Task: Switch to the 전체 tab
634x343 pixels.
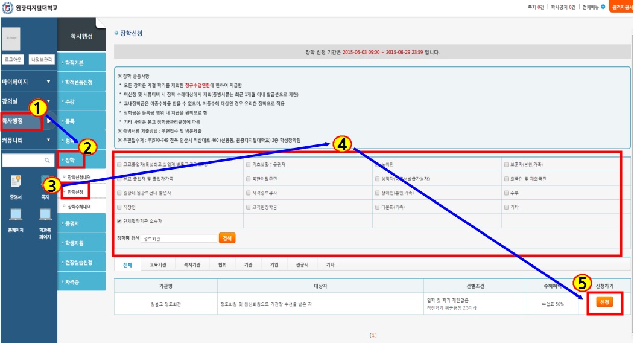Action: 127,264
